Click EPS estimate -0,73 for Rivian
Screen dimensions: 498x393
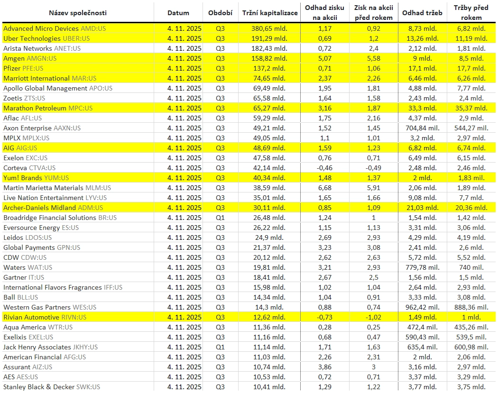[324, 317]
